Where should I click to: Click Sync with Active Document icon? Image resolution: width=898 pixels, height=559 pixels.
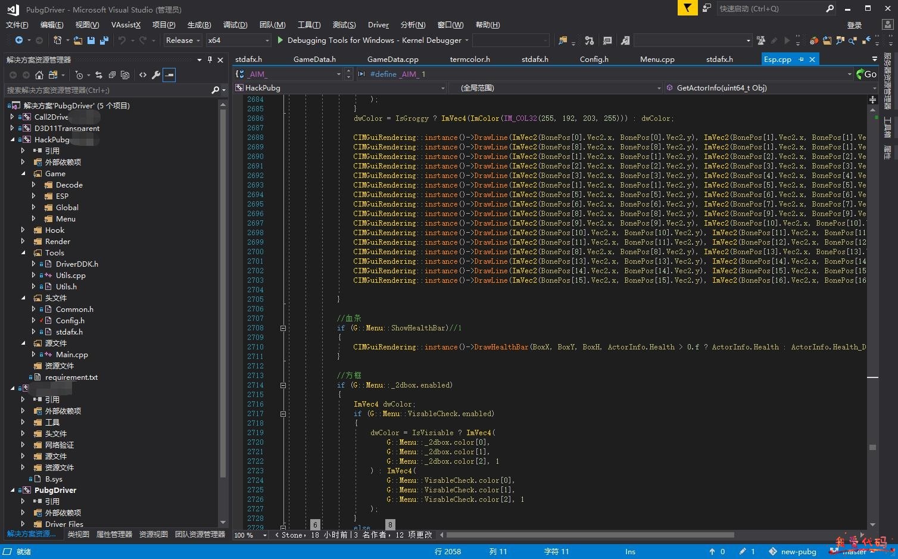click(x=99, y=75)
